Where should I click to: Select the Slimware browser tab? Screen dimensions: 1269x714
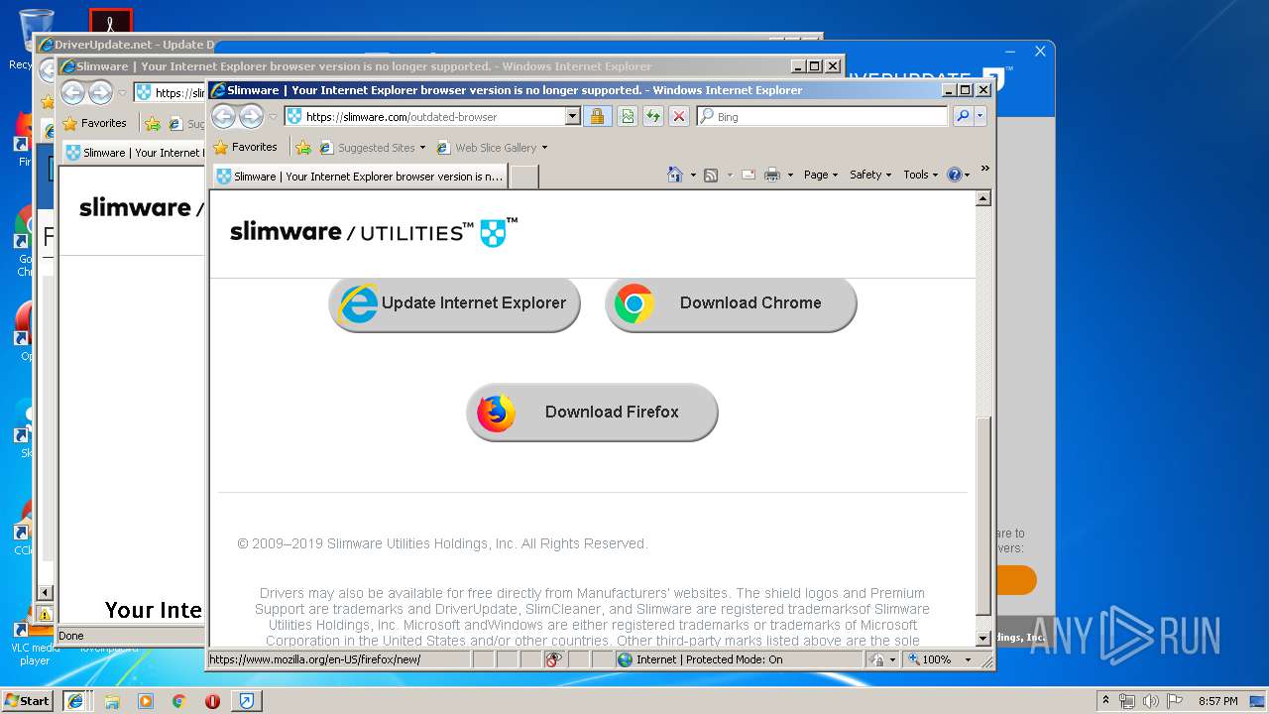click(360, 177)
